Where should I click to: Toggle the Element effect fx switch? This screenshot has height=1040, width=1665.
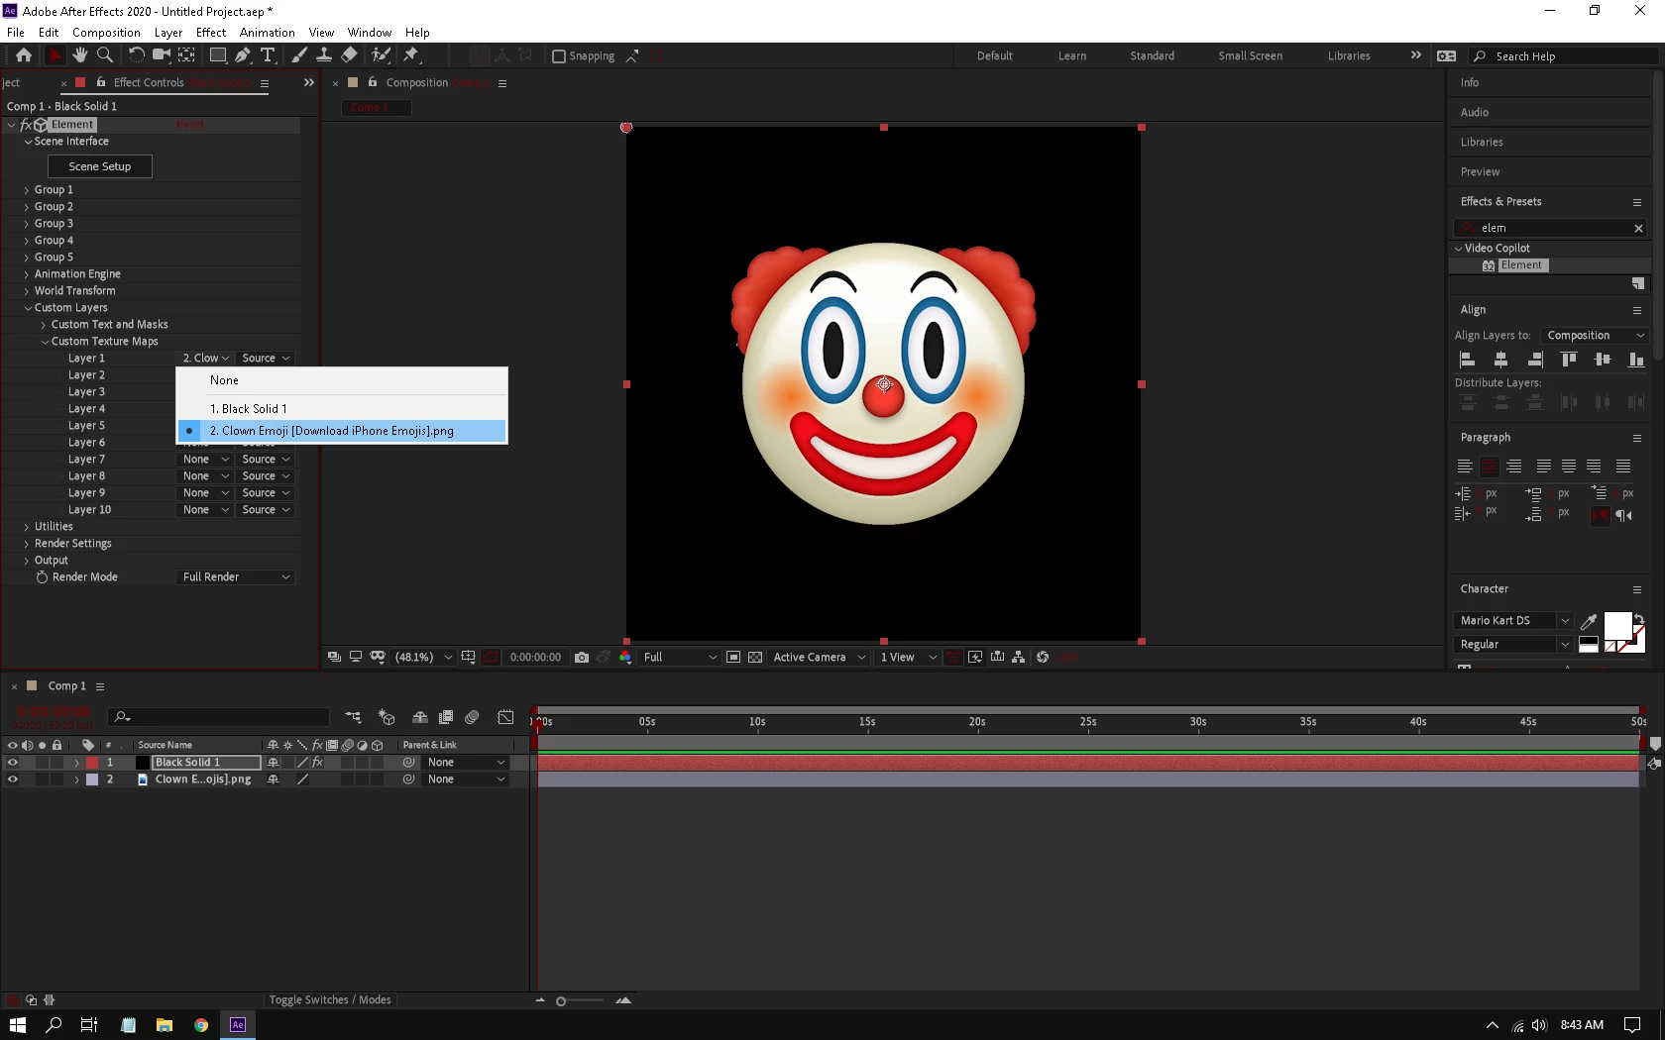26,125
